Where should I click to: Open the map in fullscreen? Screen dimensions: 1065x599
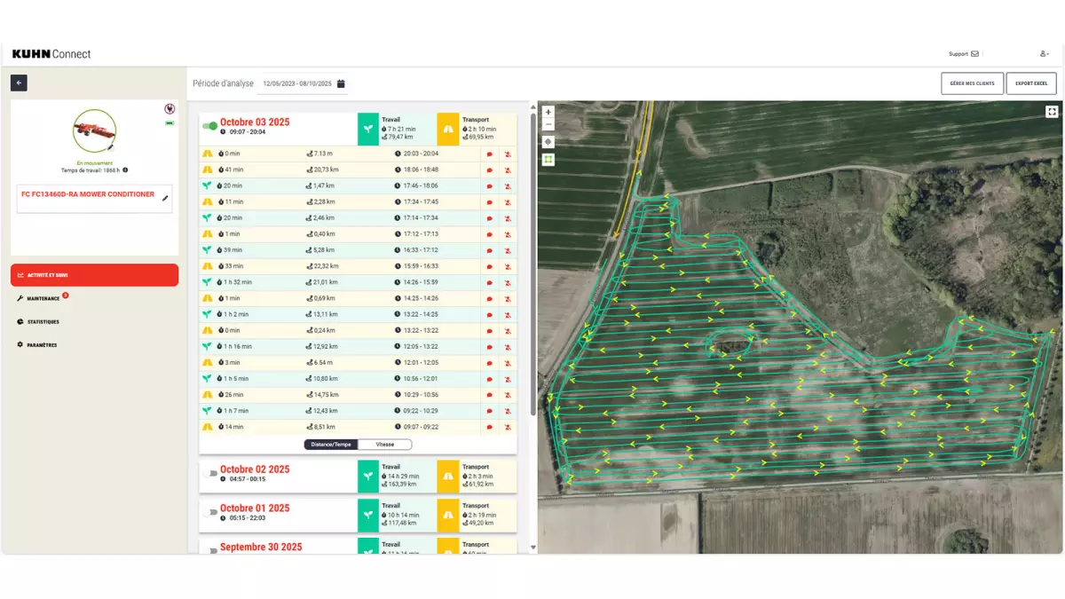coord(1052,112)
